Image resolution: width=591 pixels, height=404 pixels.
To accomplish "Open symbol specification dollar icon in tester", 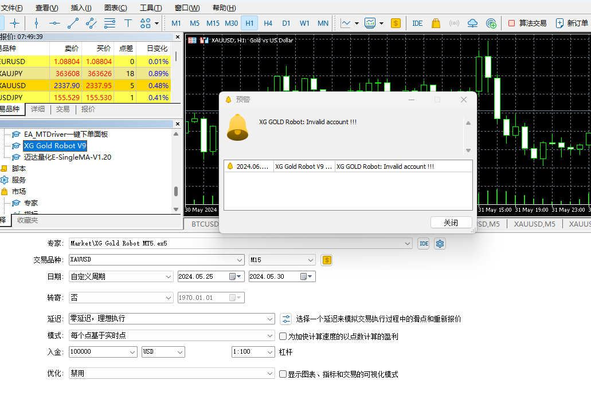I will 327,260.
